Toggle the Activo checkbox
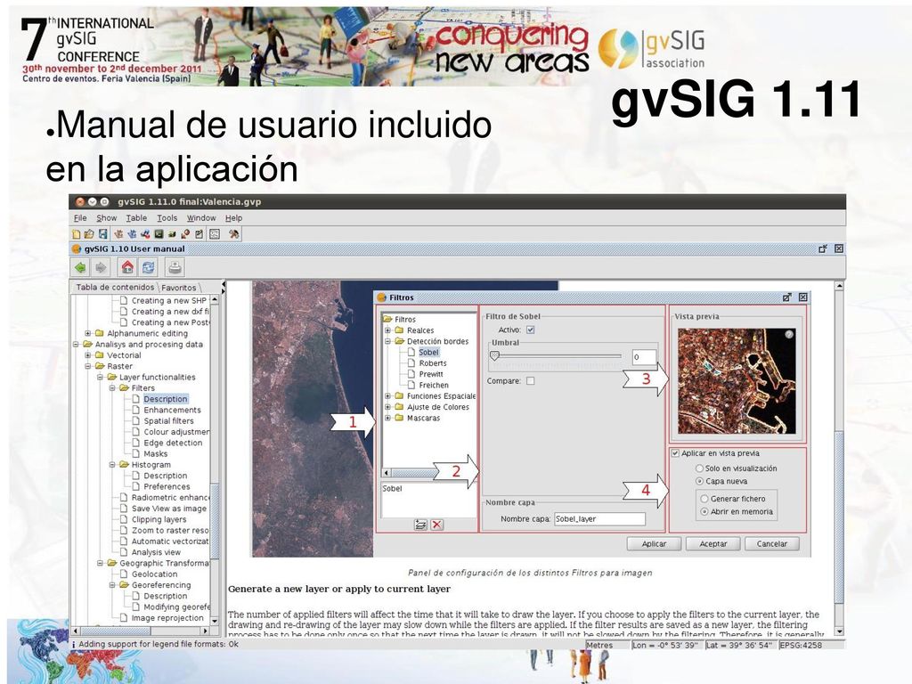Image resolution: width=912 pixels, height=684 pixels. point(531,330)
